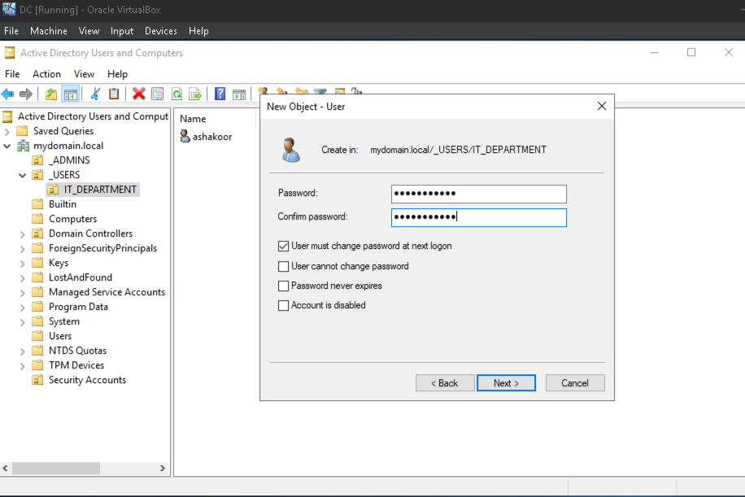The width and height of the screenshot is (745, 497).
Task: Click the Active Directory window title icon
Action: coord(10,53)
